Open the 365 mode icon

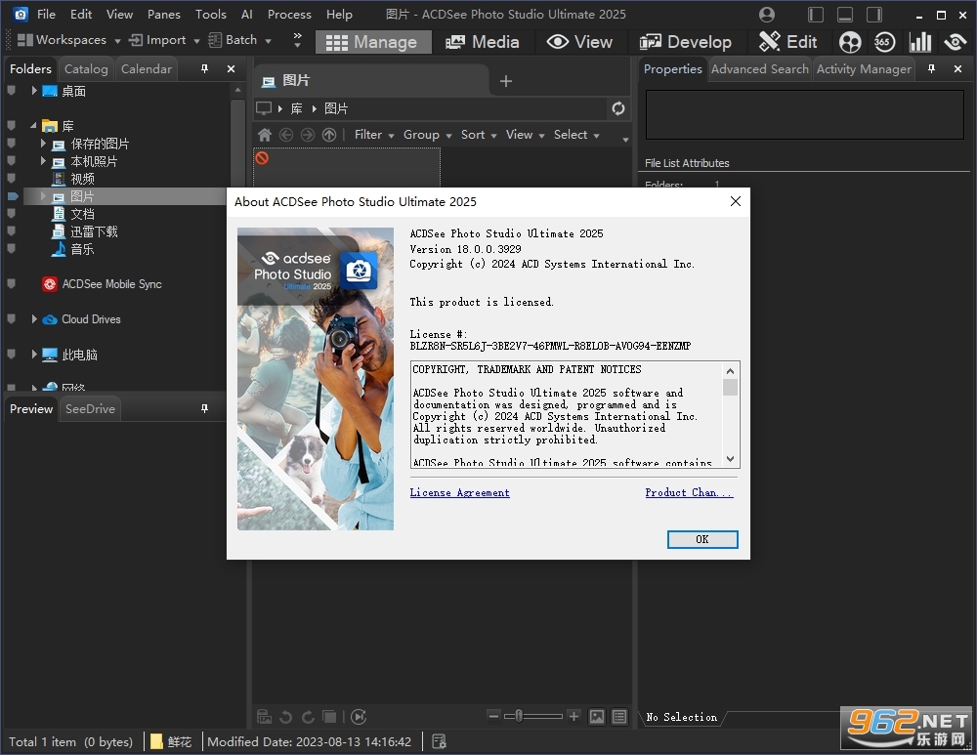884,42
